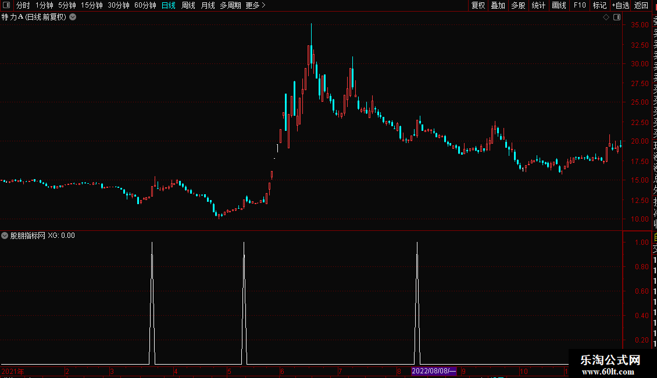Select the 30分钟 period
657x378 pixels.
[119, 5]
